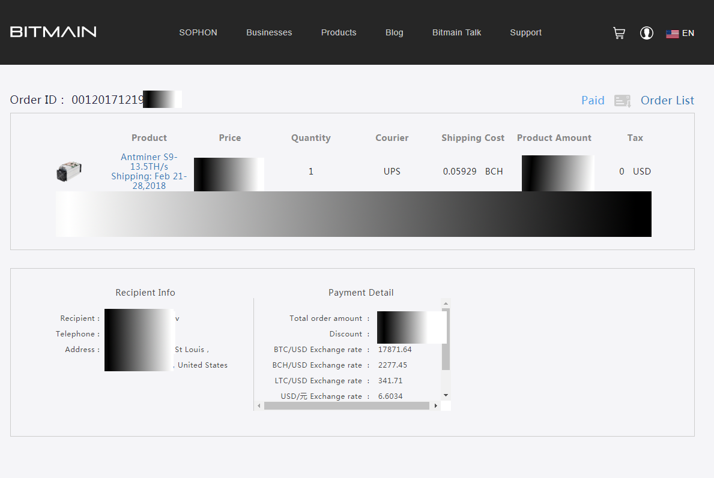Open the EN language selector
The image size is (714, 478).
688,33
